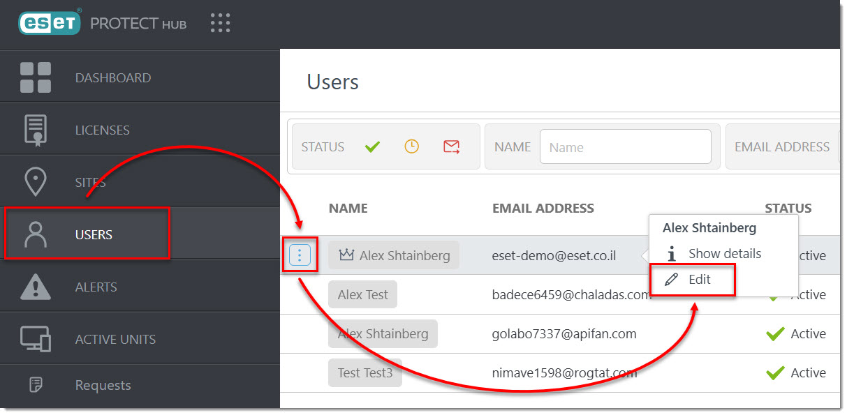This screenshot has height=415, width=847.
Task: Select the Test Test3 user tag
Action: pos(365,372)
